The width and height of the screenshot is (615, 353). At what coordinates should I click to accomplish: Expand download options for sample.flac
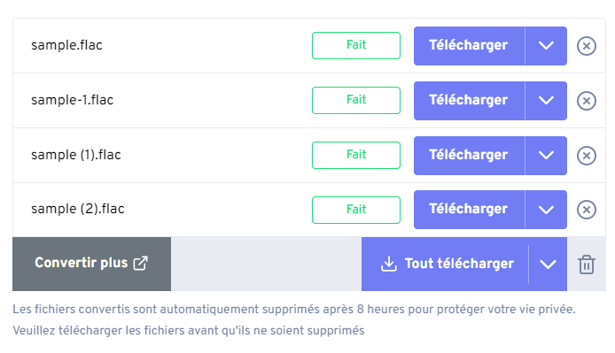pyautogui.click(x=546, y=46)
